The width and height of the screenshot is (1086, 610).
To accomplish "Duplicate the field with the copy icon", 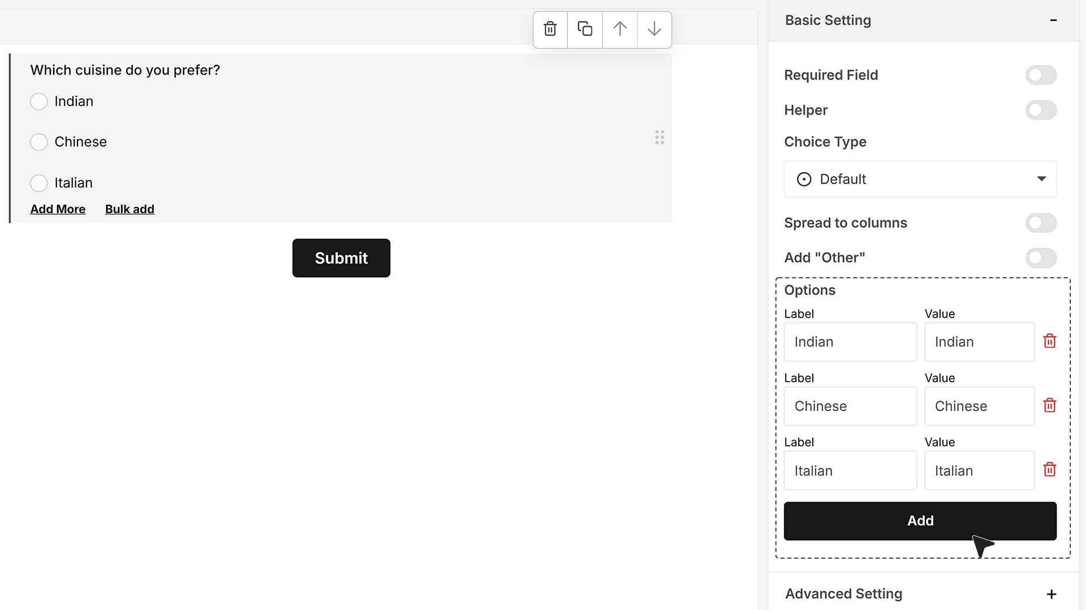I will [585, 29].
